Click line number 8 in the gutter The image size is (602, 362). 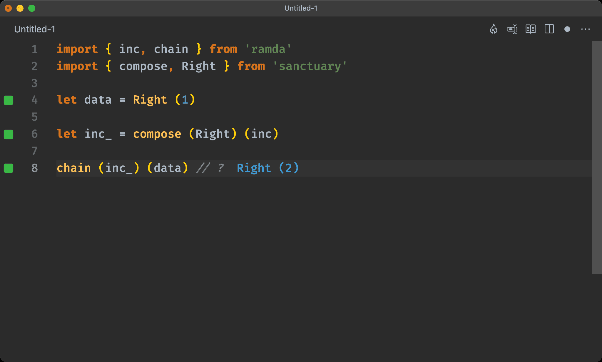tap(35, 168)
